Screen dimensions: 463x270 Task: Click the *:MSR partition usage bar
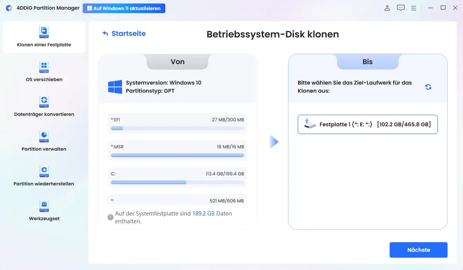[178, 155]
